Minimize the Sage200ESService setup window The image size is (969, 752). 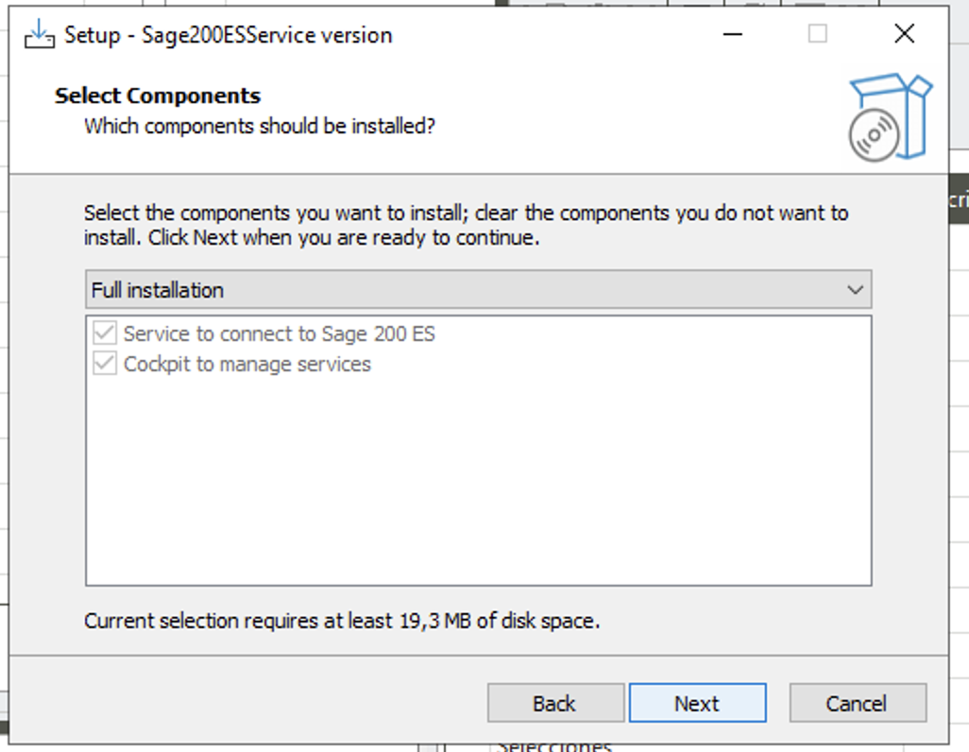(x=732, y=34)
